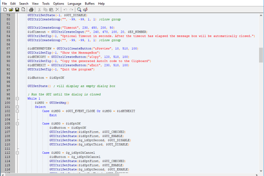The image size is (264, 176).
Task: Collapse the Case $idOptOK fold marker
Action: 17,124
